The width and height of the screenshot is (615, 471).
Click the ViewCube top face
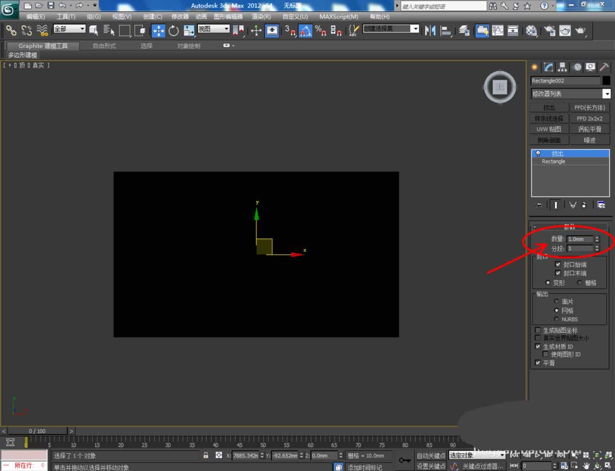(x=499, y=87)
